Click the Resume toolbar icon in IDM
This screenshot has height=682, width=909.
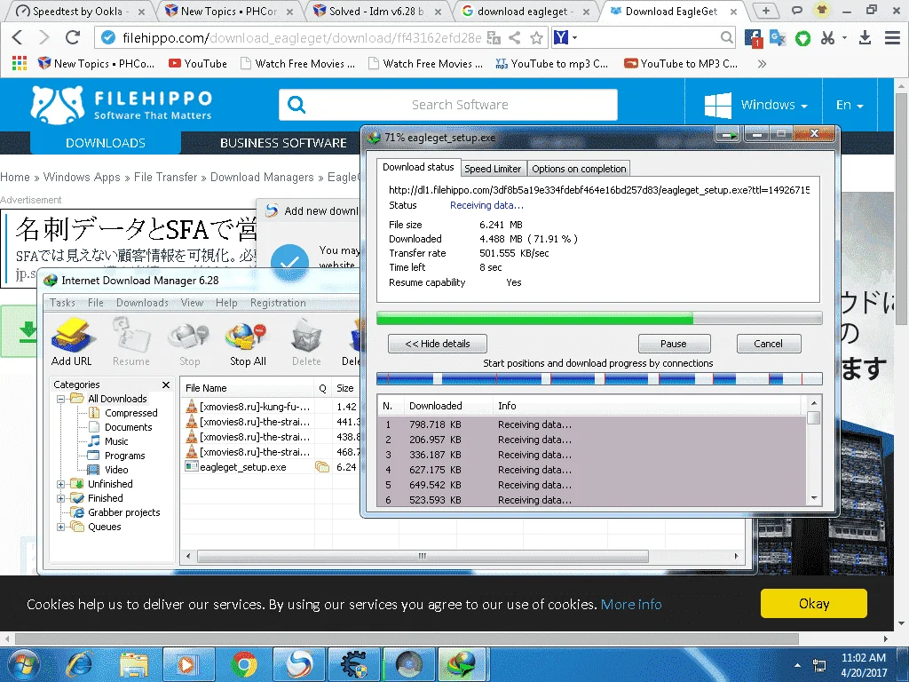[x=131, y=342]
